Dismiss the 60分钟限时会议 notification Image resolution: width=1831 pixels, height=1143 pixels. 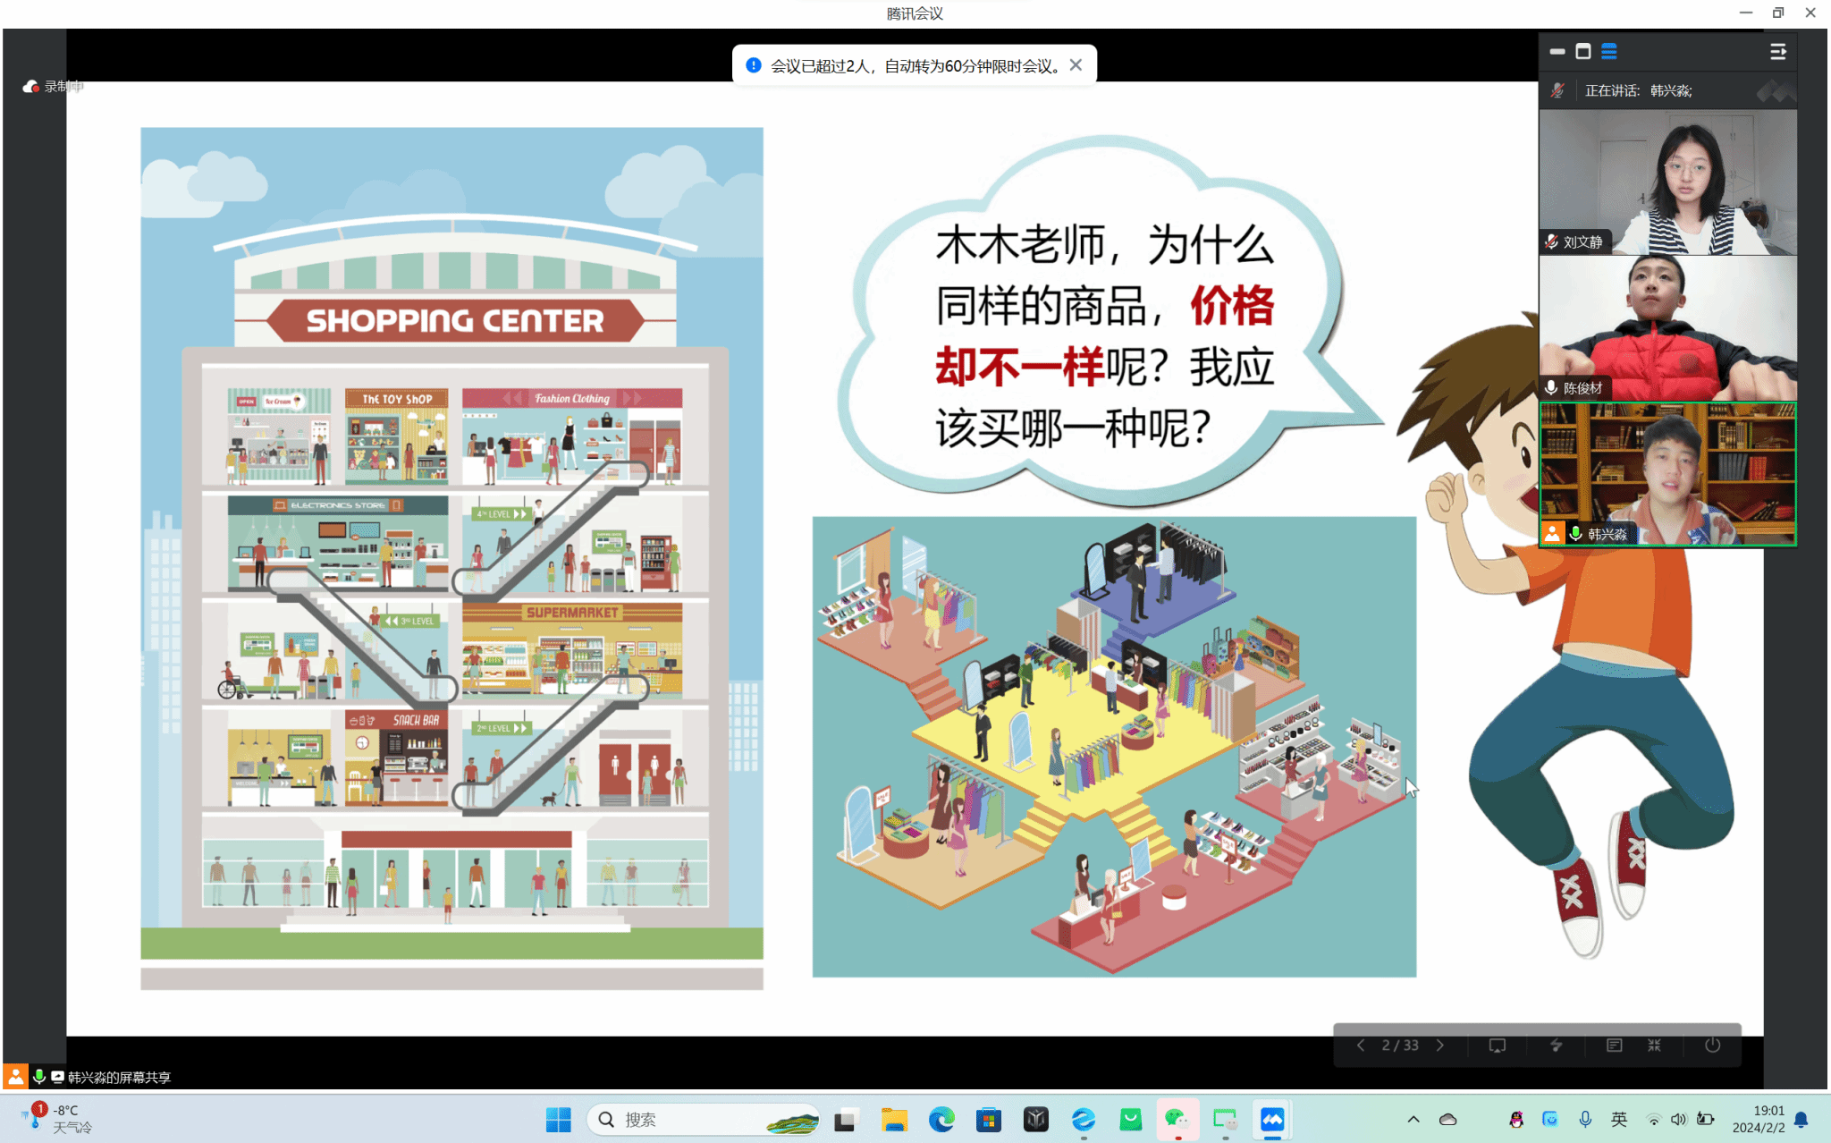(1076, 65)
